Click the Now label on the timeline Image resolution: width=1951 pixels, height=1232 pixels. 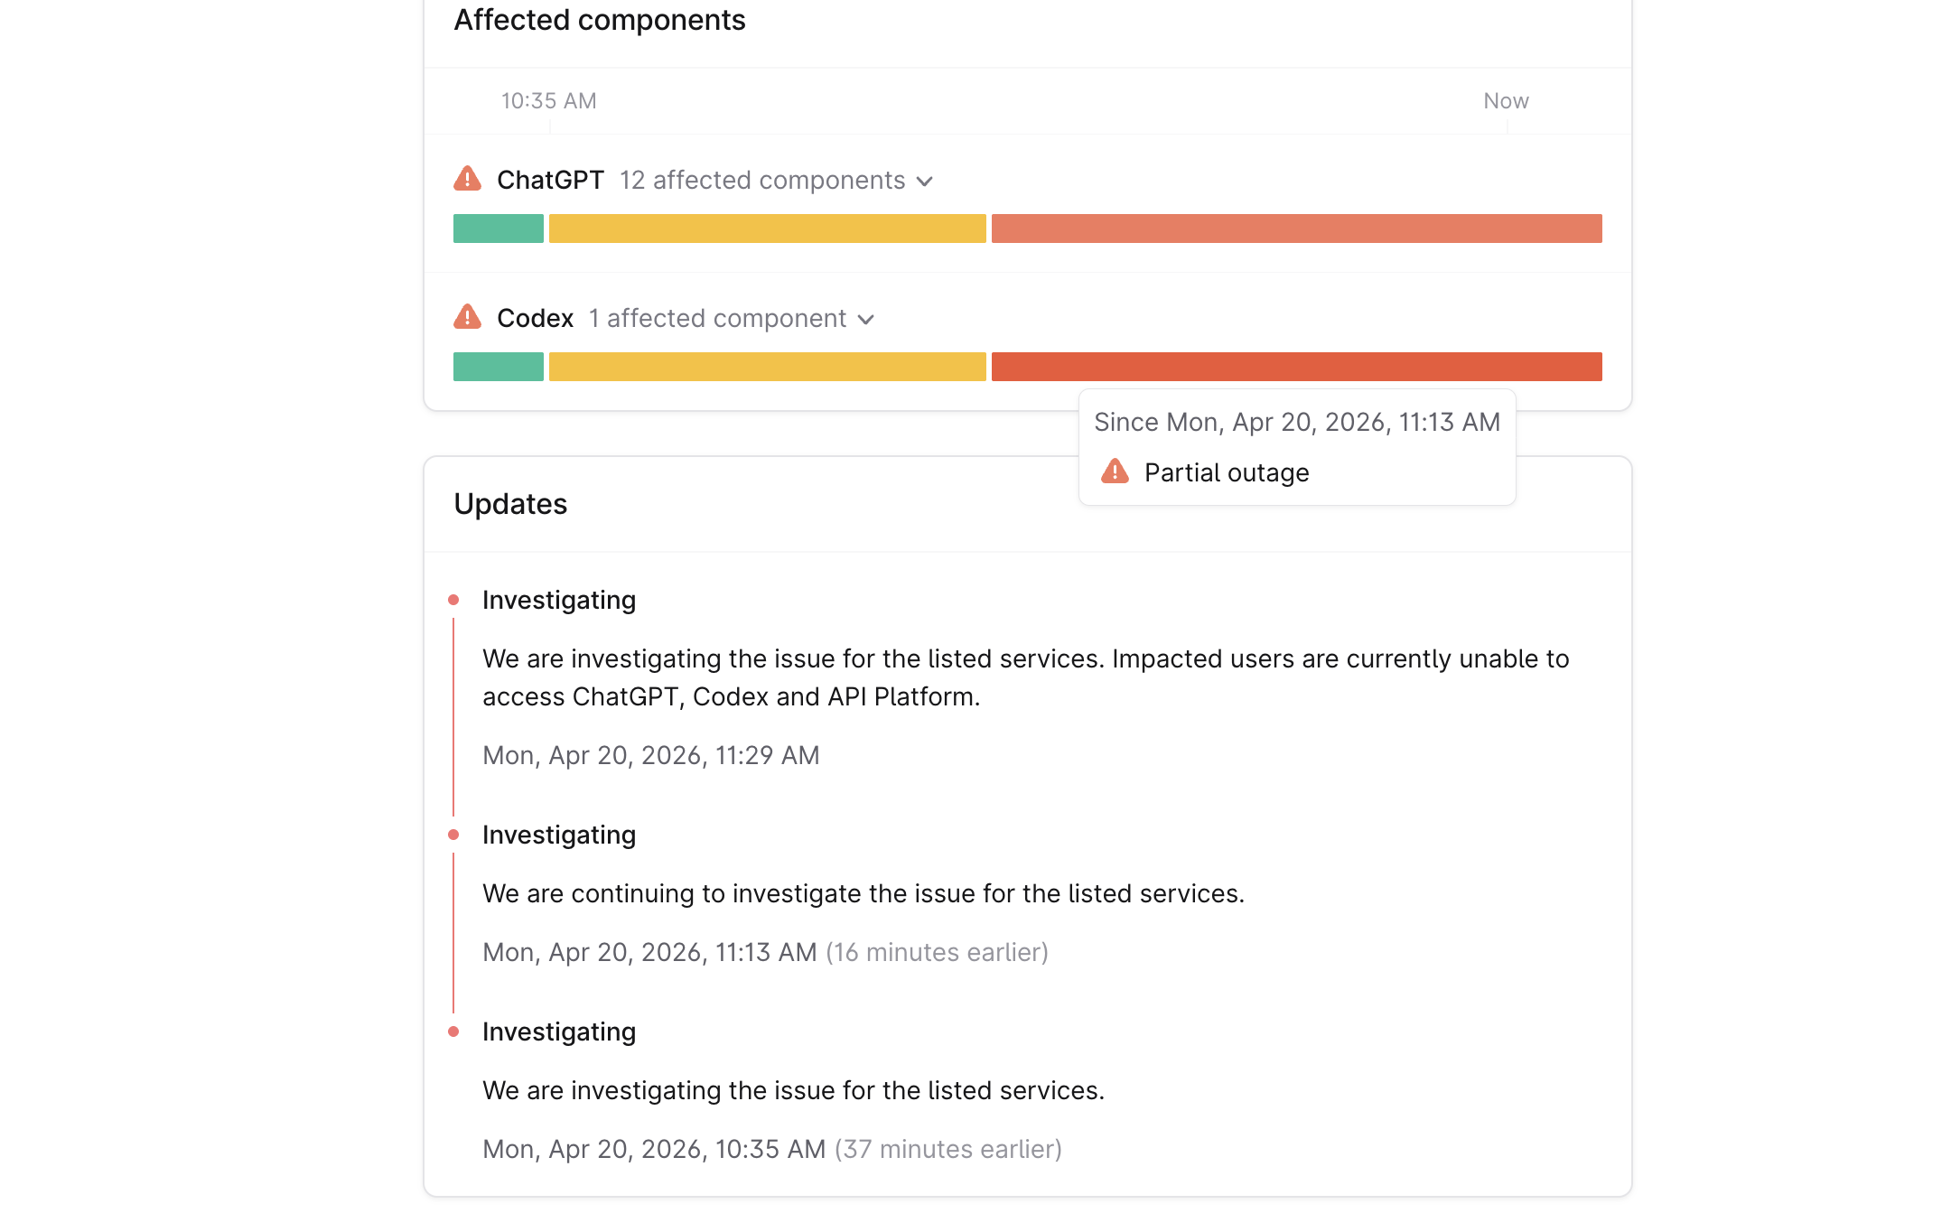(x=1505, y=100)
